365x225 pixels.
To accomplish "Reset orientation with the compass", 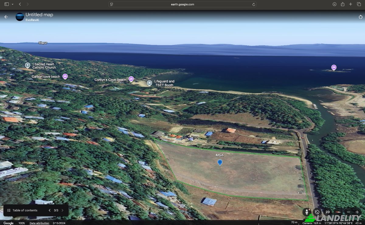I will (x=338, y=212).
